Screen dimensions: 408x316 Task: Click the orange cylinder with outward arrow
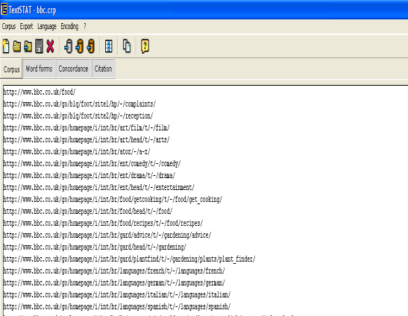91,46
